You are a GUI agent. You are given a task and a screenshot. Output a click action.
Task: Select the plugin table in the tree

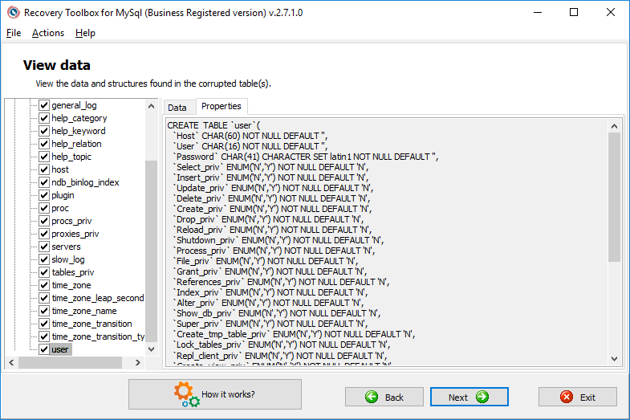pyautogui.click(x=63, y=195)
